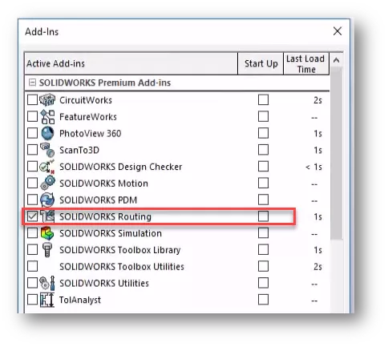
Task: Click the SOLIDWORKS Design Checker icon
Action: (47, 167)
